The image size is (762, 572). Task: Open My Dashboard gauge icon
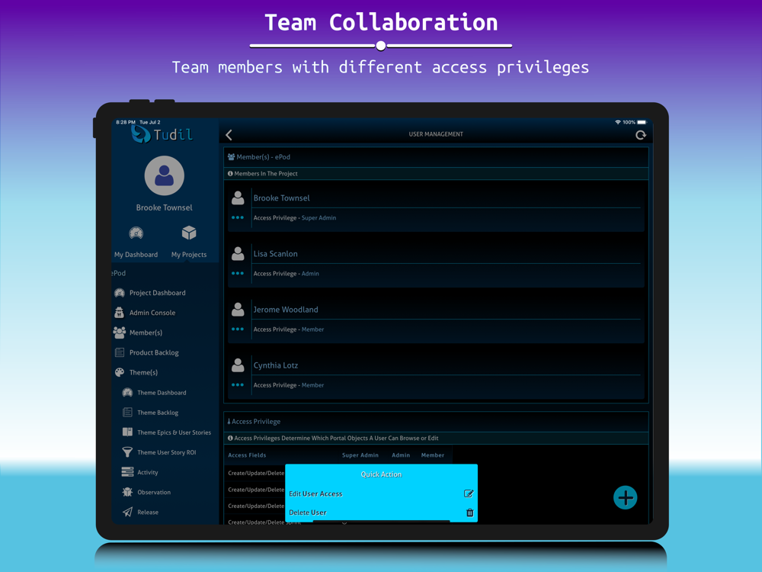click(136, 233)
